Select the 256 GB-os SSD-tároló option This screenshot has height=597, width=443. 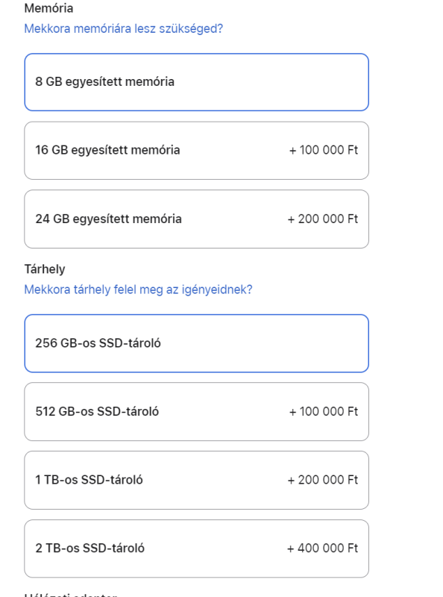[x=196, y=343]
